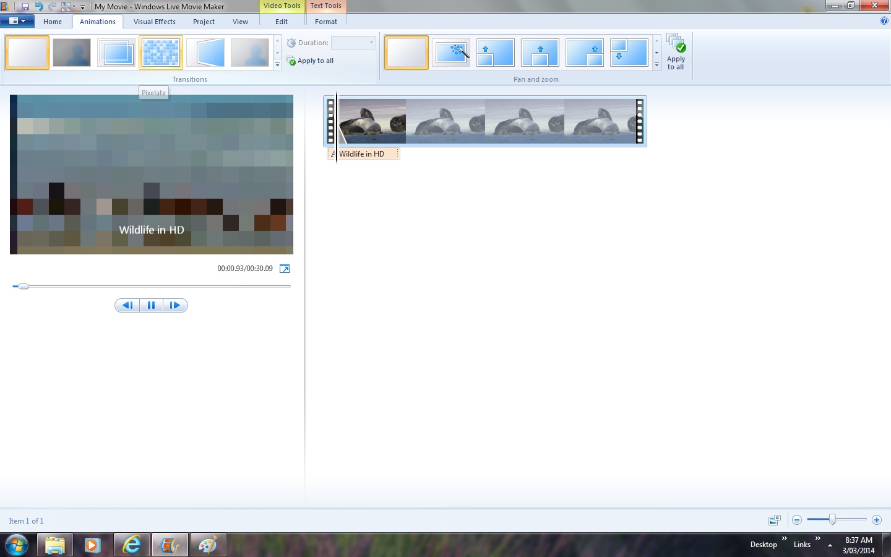Screen dimensions: 891x557
Task: Click the zoom in plus icon
Action: (x=876, y=520)
